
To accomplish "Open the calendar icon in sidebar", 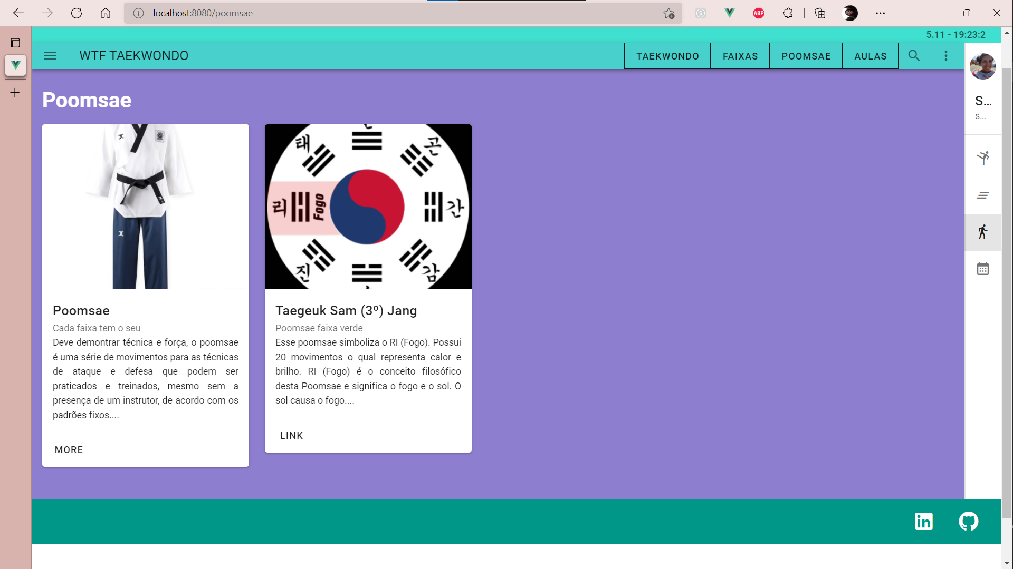I will click(982, 269).
